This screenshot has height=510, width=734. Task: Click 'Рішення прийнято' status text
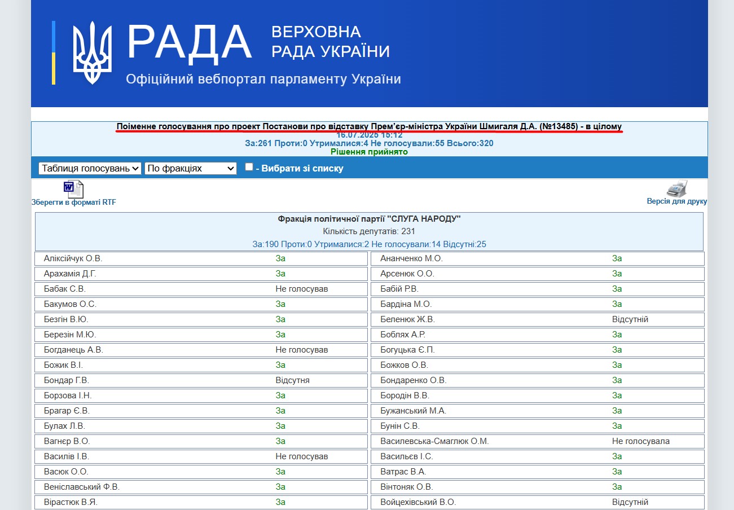coord(369,152)
